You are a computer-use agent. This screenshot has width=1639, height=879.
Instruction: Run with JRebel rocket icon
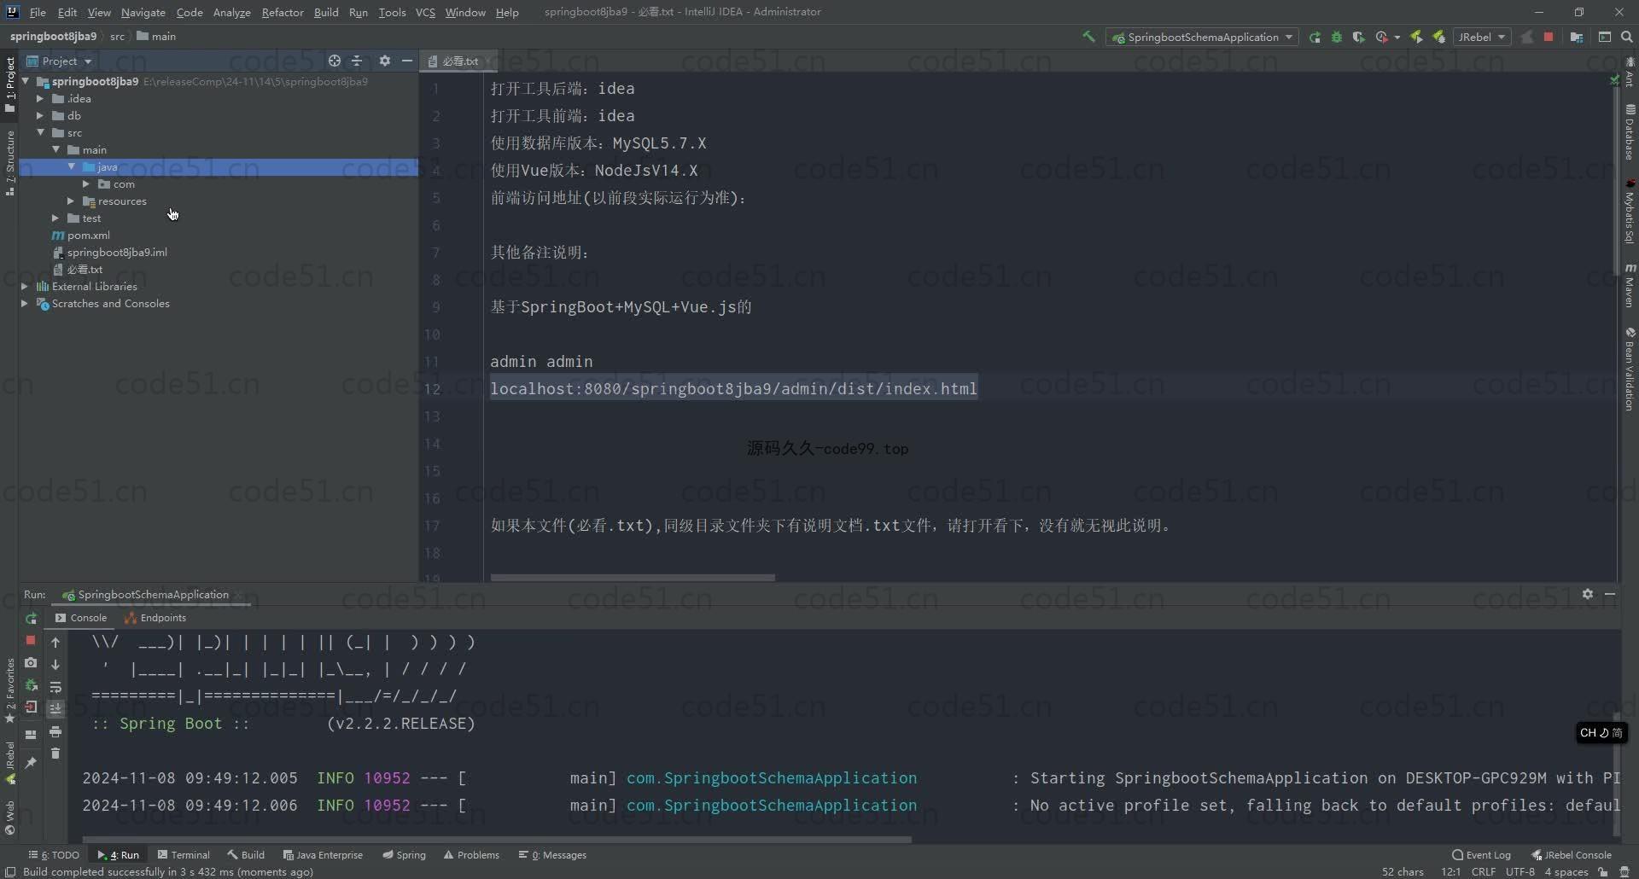[1416, 37]
